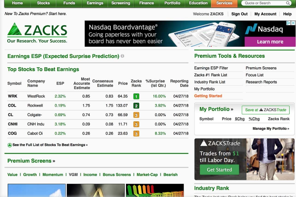
Task: Open the Services menu
Action: (224, 3)
